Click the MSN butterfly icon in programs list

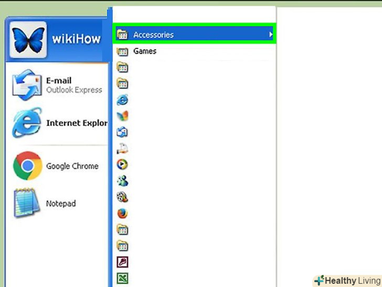(122, 116)
